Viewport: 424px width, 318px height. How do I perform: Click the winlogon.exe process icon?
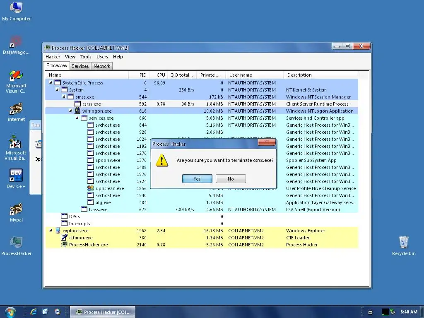point(77,111)
